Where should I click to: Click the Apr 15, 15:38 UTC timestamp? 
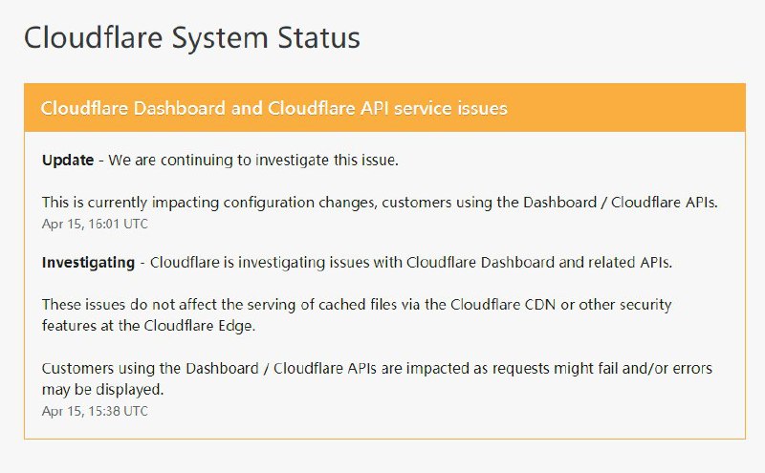[95, 410]
